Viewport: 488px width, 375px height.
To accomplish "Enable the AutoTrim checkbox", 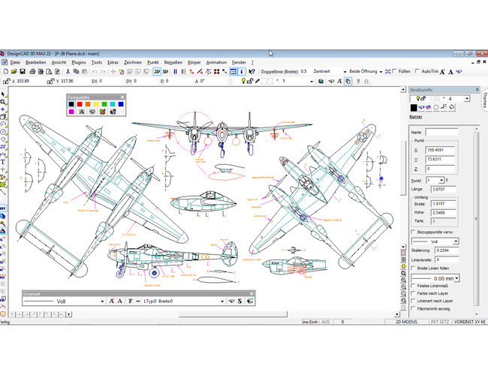I will click(x=417, y=71).
